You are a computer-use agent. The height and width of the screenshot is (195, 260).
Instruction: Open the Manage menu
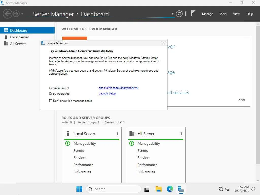207,14
